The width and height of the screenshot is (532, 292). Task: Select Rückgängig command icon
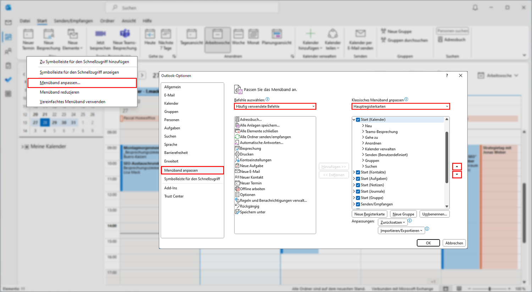point(237,206)
